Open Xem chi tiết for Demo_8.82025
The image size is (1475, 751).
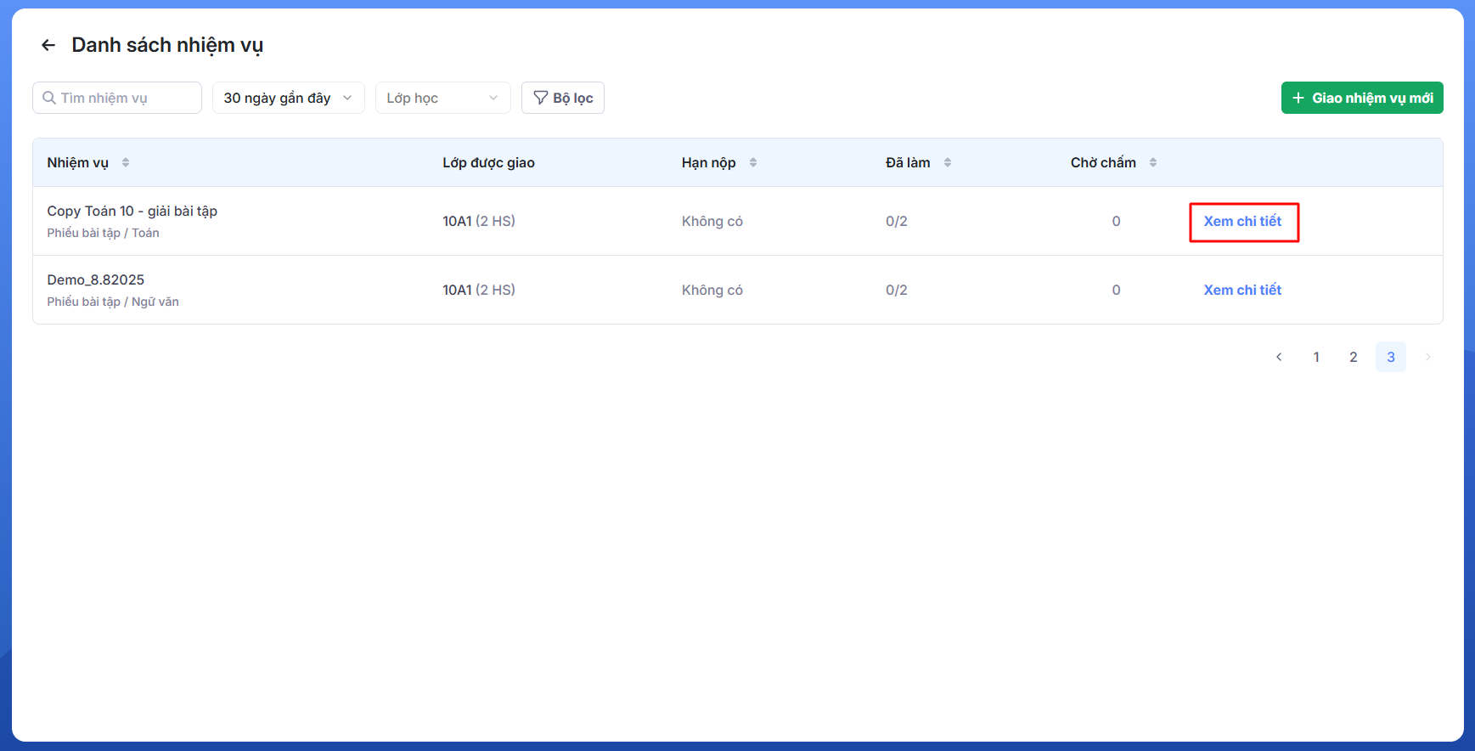1242,290
